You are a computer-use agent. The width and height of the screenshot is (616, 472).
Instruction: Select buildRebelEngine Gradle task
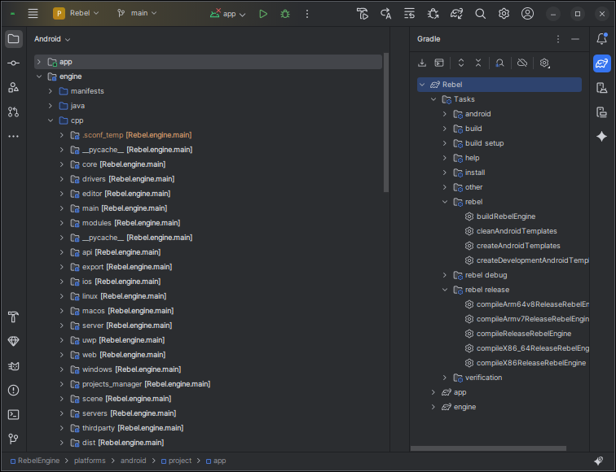[506, 216]
